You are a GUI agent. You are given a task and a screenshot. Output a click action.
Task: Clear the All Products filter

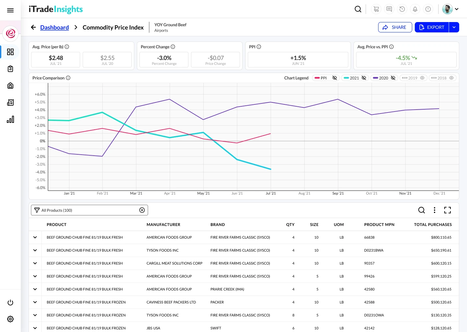[142, 210]
